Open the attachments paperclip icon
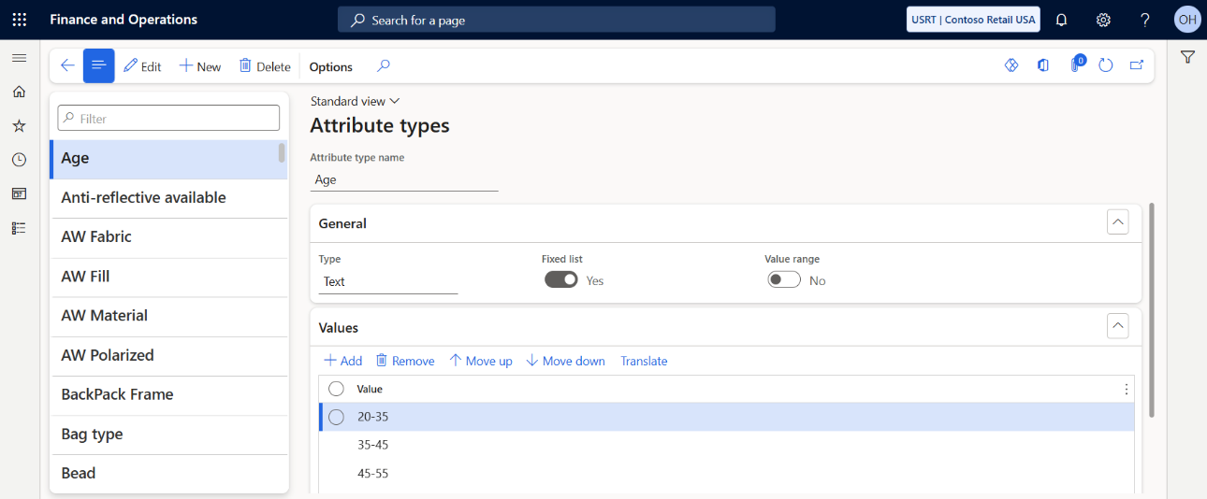Screen dimensions: 1207x499 [1076, 65]
